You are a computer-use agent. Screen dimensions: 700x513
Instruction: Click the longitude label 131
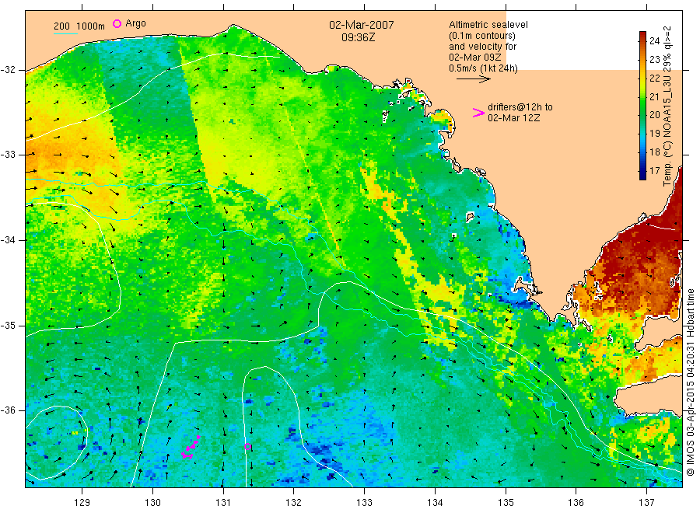[x=223, y=503]
